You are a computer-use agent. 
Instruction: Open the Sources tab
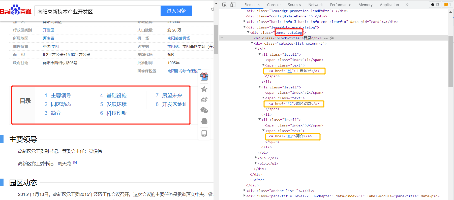(294, 5)
